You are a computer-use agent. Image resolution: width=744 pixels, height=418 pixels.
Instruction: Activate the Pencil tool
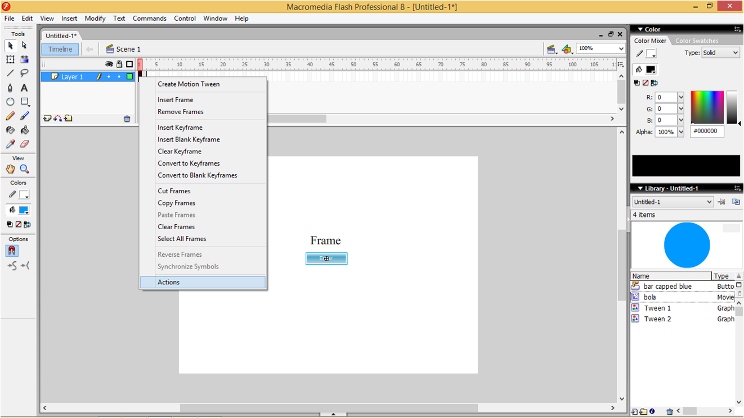(10, 116)
